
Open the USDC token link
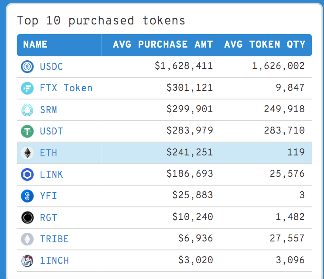(x=51, y=67)
